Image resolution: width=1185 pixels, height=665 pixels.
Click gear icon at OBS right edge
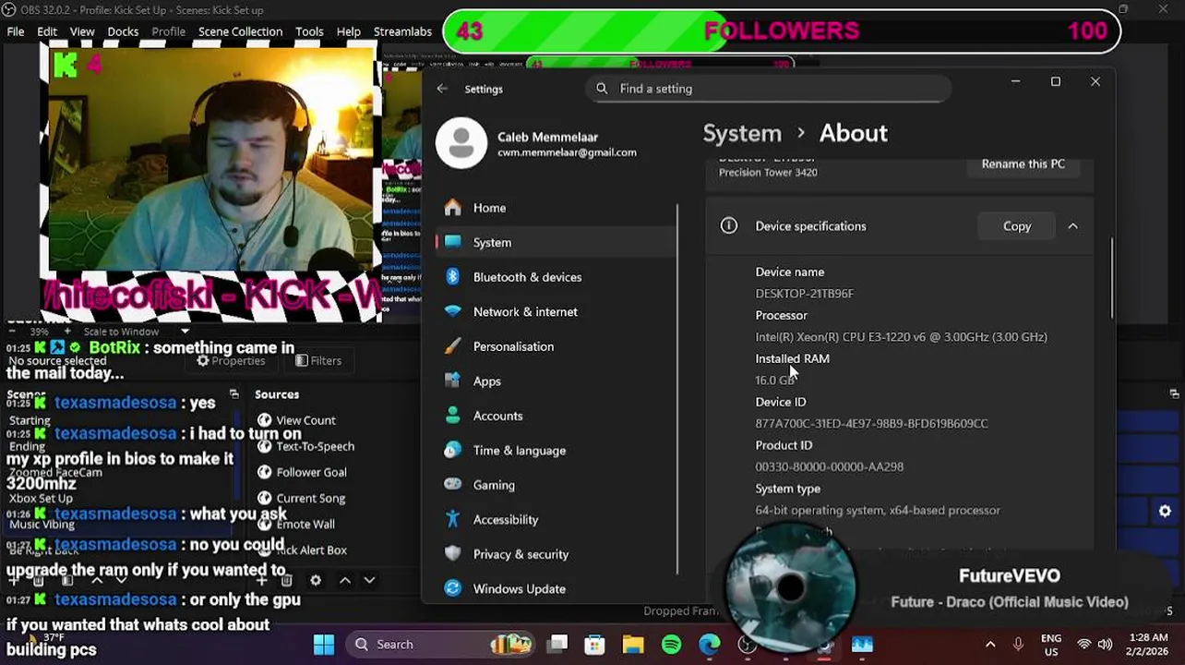(x=1165, y=511)
